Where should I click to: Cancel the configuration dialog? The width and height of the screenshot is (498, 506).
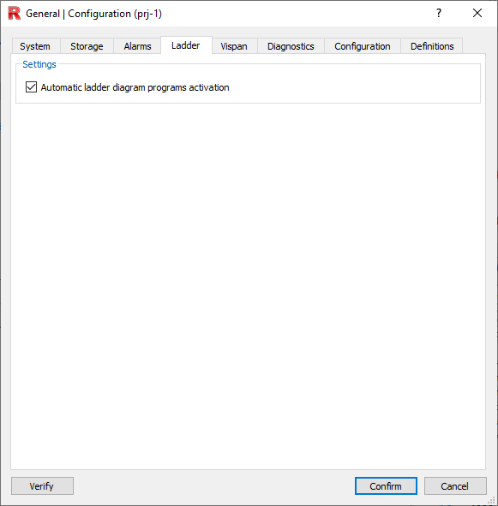(455, 485)
